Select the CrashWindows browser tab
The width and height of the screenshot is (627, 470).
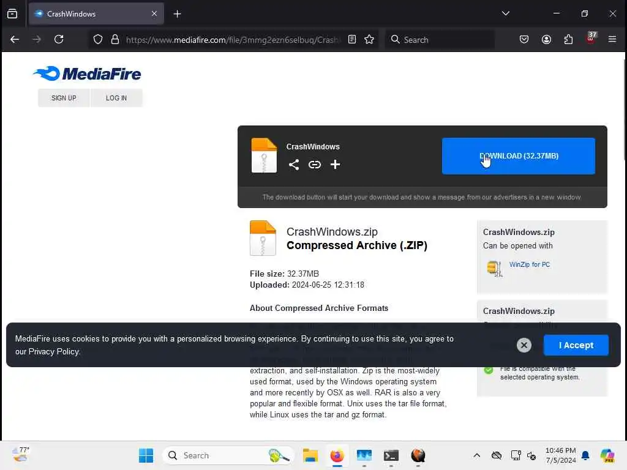coord(96,14)
